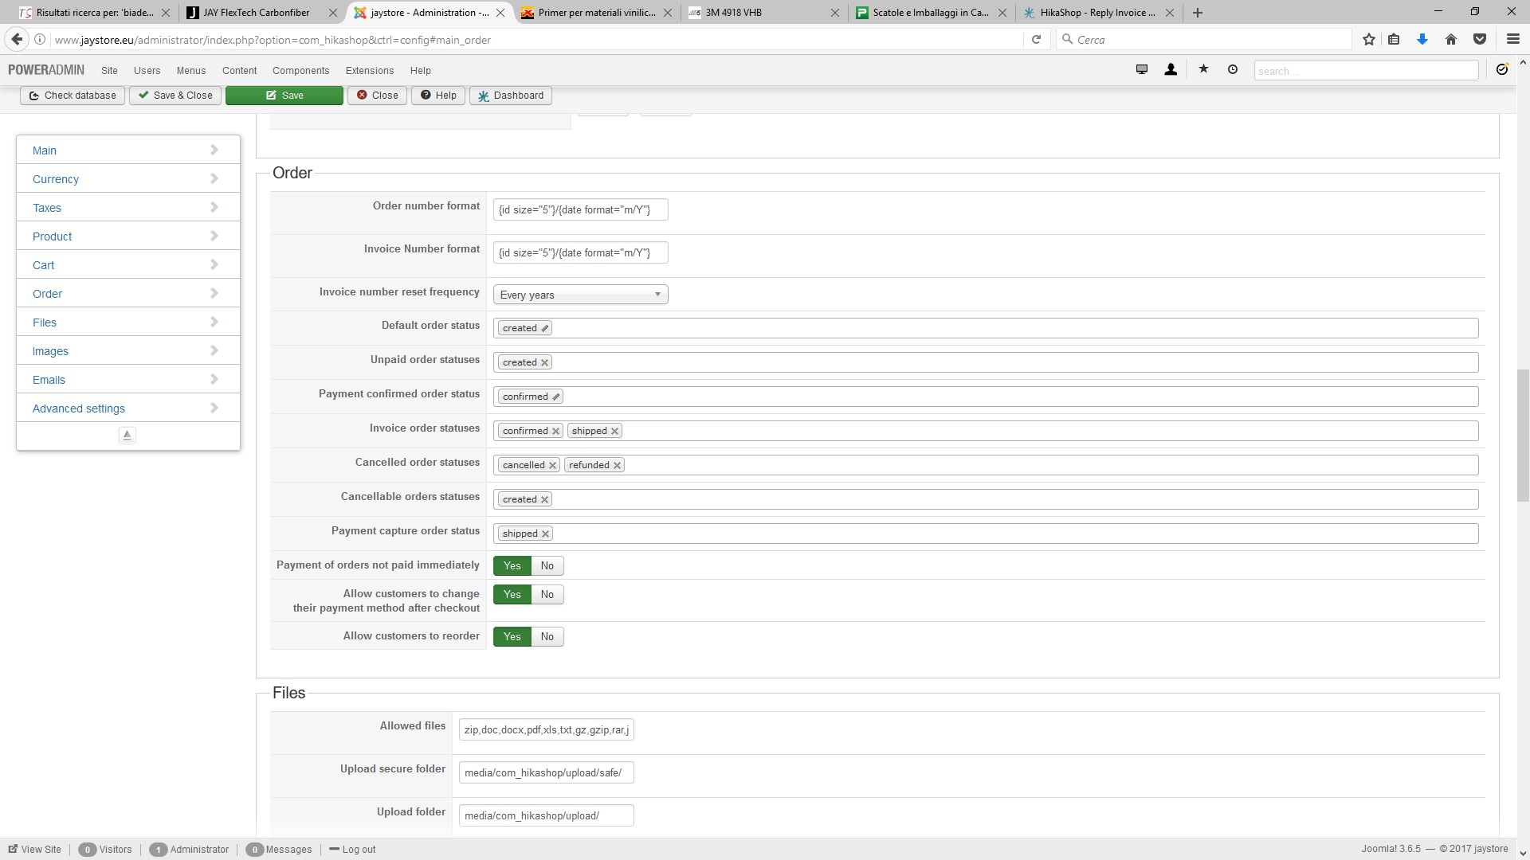This screenshot has height=860, width=1530.
Task: Set Payment of orders not paid immediately to No
Action: (x=547, y=565)
